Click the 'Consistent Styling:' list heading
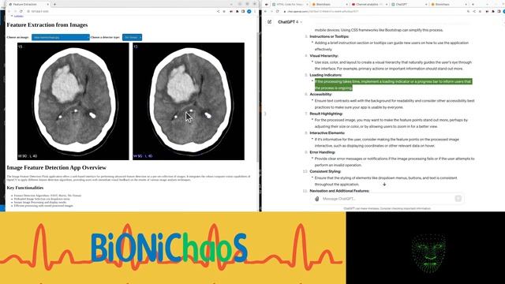Image resolution: width=505 pixels, height=284 pixels. (x=325, y=172)
